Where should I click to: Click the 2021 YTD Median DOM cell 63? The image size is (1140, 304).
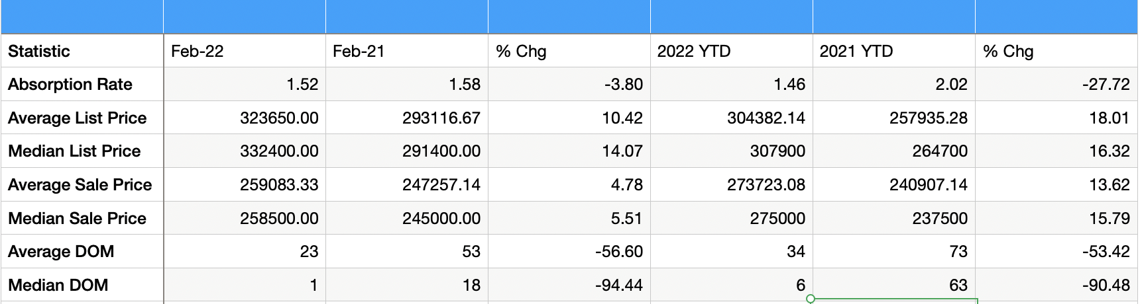coord(894,285)
